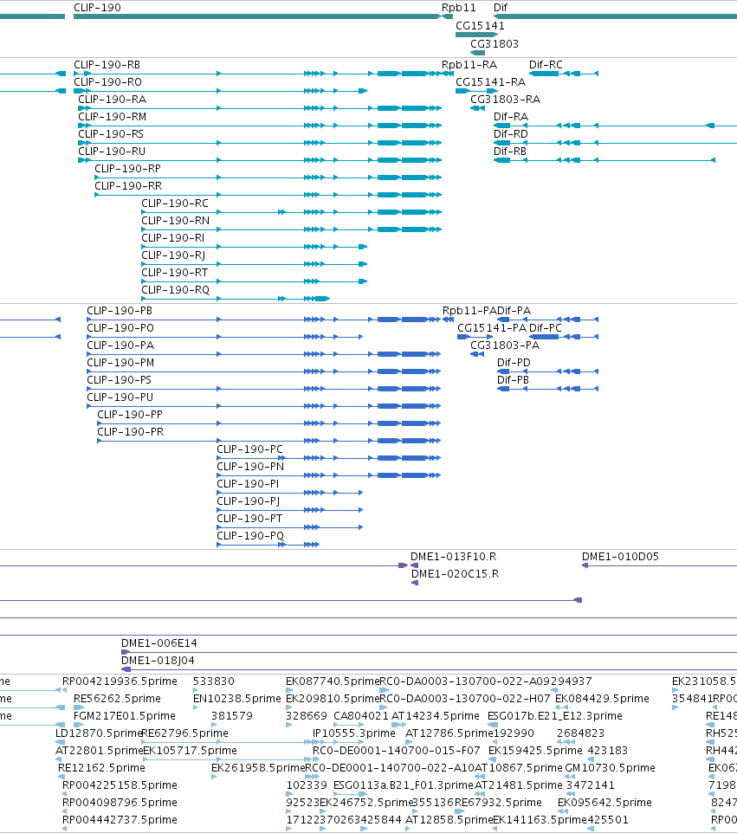Select transcript CLIP-190-RR
Screen dimensions: 737x833
click(x=268, y=195)
